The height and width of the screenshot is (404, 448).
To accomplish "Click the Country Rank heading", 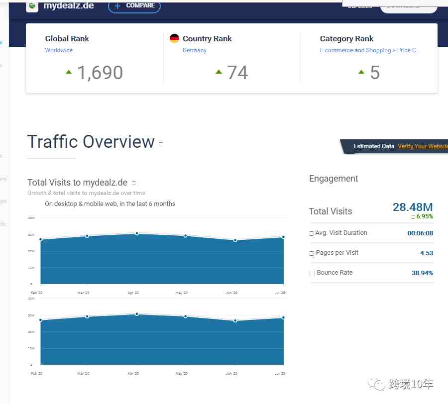I will click(207, 38).
